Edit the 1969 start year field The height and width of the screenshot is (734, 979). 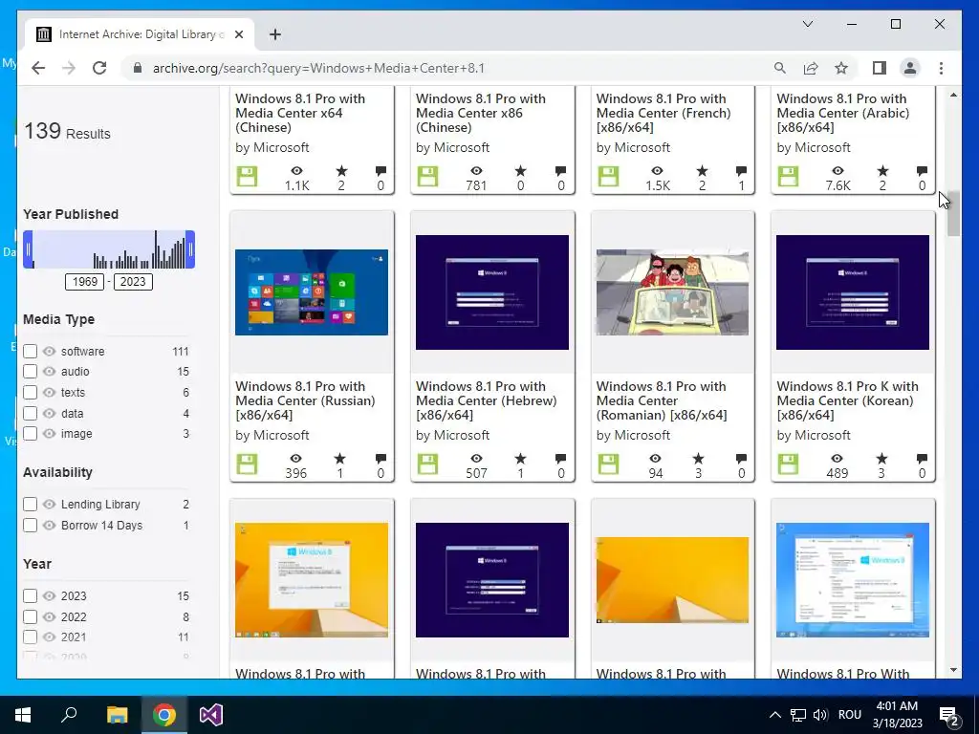tap(85, 282)
